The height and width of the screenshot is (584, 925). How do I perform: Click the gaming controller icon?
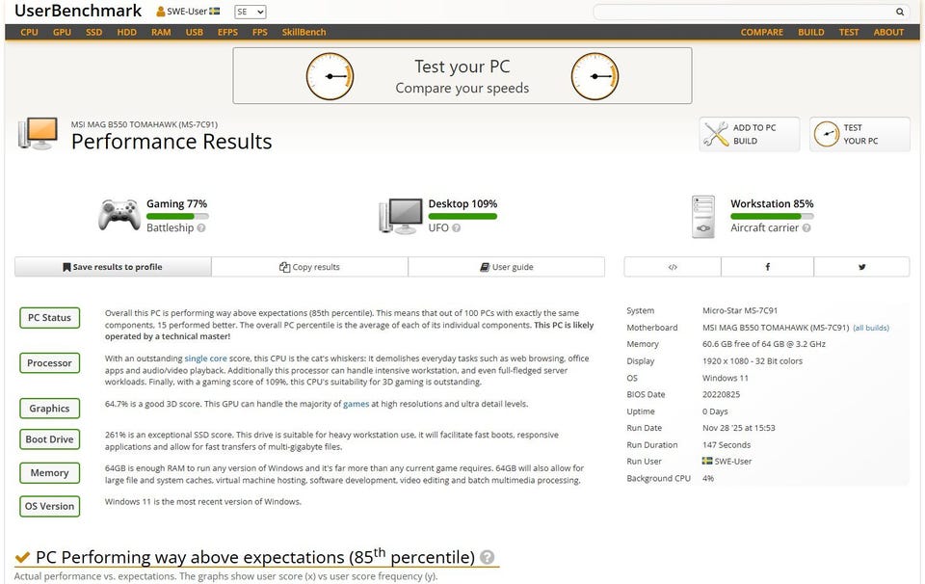(119, 214)
